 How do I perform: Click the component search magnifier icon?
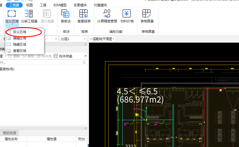84,62
